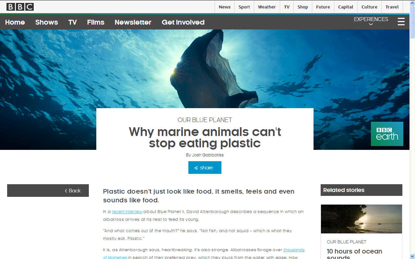Open the Future section
The width and height of the screenshot is (415, 259).
click(323, 7)
